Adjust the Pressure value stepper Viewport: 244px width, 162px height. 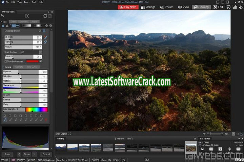tap(41, 47)
